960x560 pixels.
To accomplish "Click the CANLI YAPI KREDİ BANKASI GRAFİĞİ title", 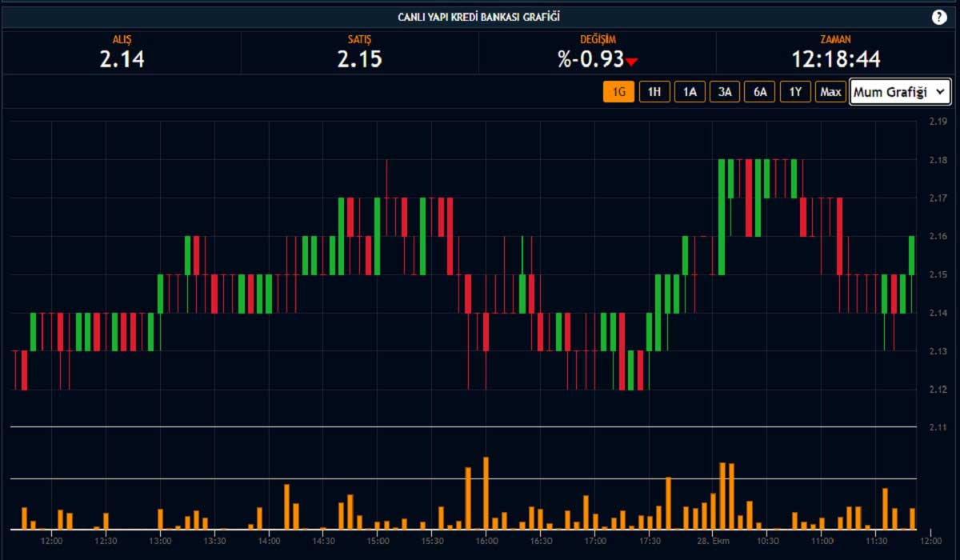I will point(479,18).
